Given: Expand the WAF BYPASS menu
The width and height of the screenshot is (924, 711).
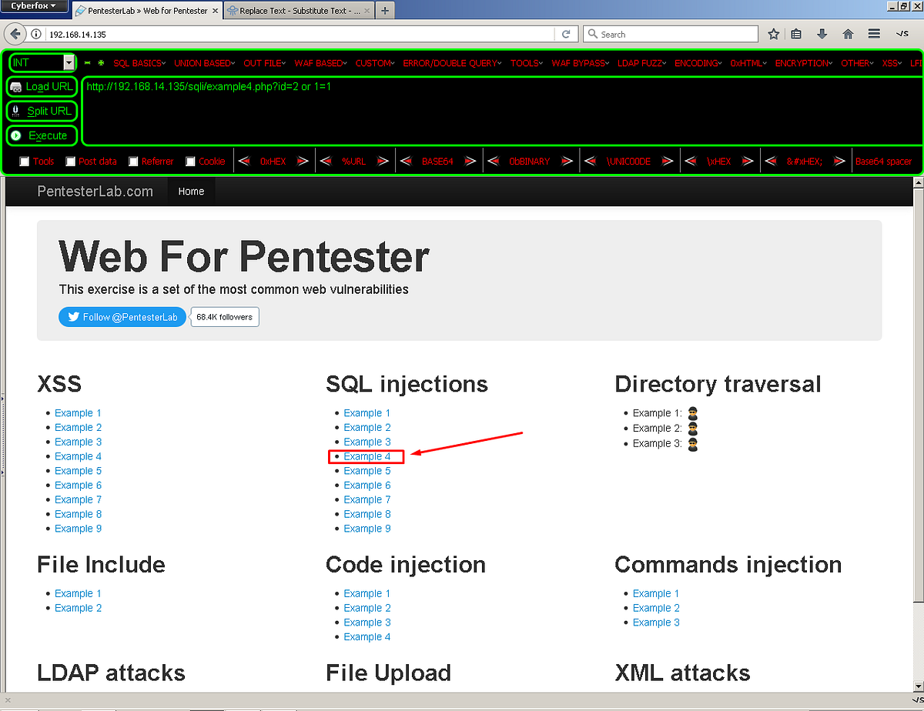Looking at the screenshot, I should [x=579, y=63].
